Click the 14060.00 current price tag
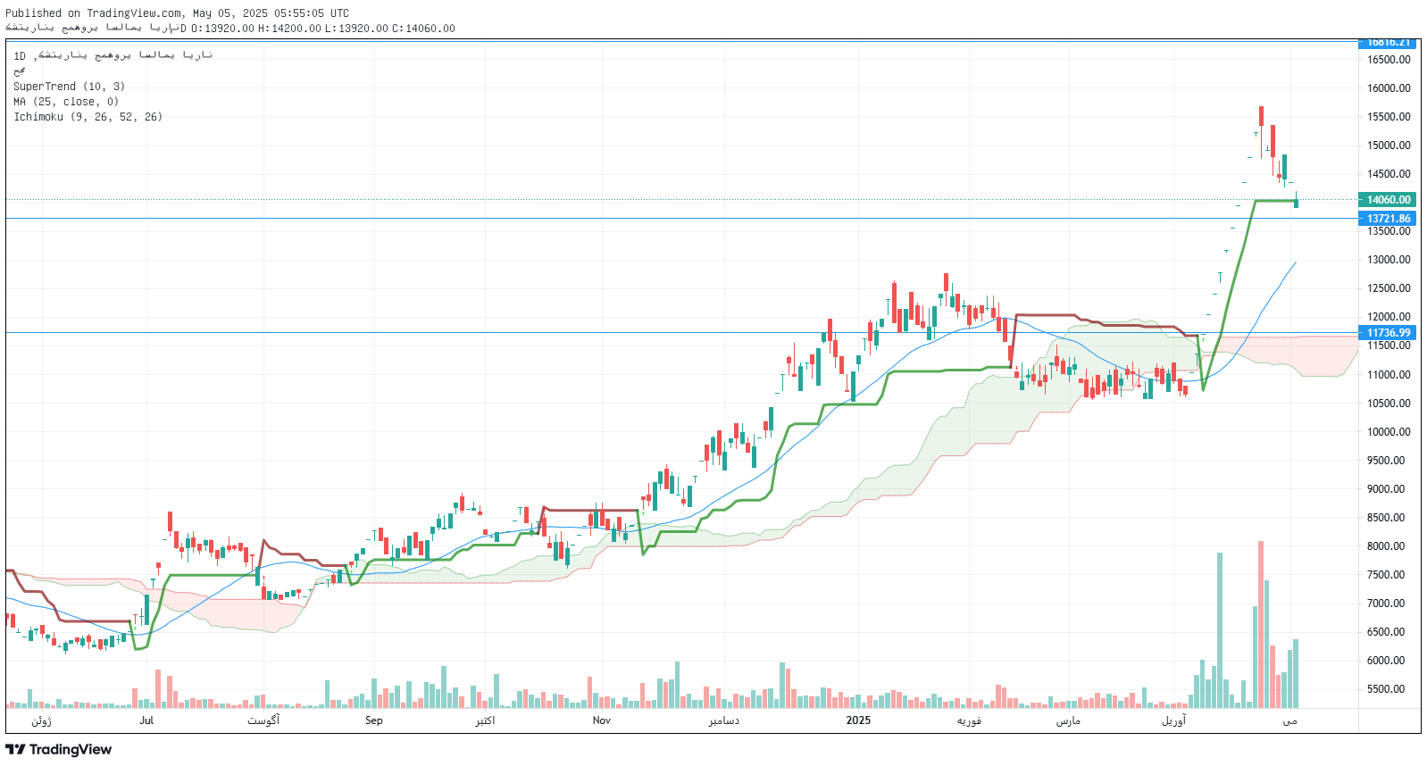The width and height of the screenshot is (1427, 766). pos(1387,200)
